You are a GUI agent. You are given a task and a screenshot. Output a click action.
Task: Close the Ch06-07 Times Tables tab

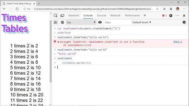(34, 4)
